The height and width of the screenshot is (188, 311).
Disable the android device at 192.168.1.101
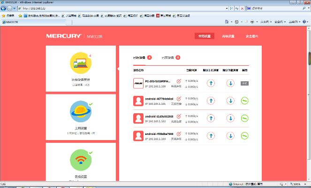click(244, 101)
